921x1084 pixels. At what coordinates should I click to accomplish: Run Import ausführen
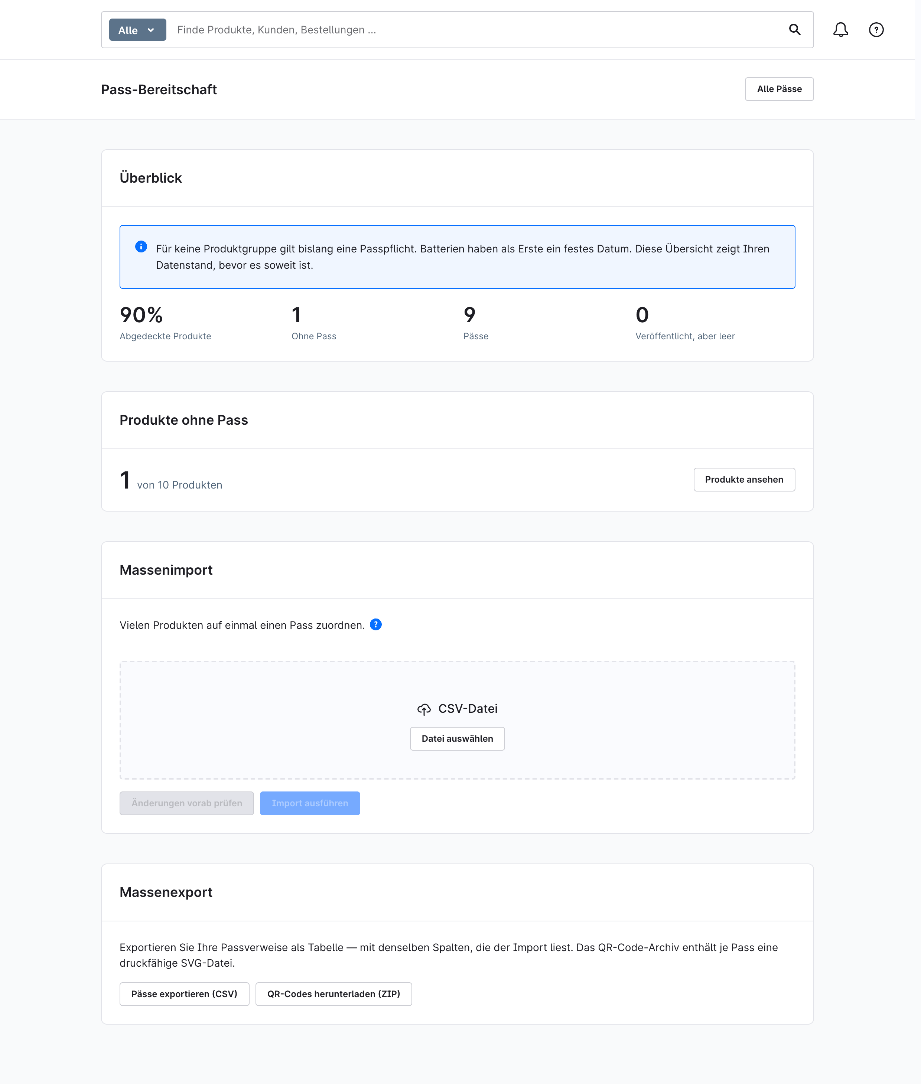310,803
